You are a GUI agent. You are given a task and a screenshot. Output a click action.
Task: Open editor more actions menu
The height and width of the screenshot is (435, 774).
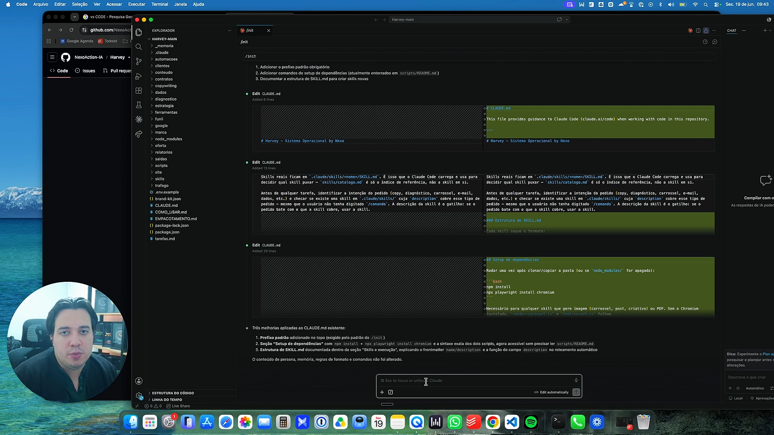click(714, 31)
